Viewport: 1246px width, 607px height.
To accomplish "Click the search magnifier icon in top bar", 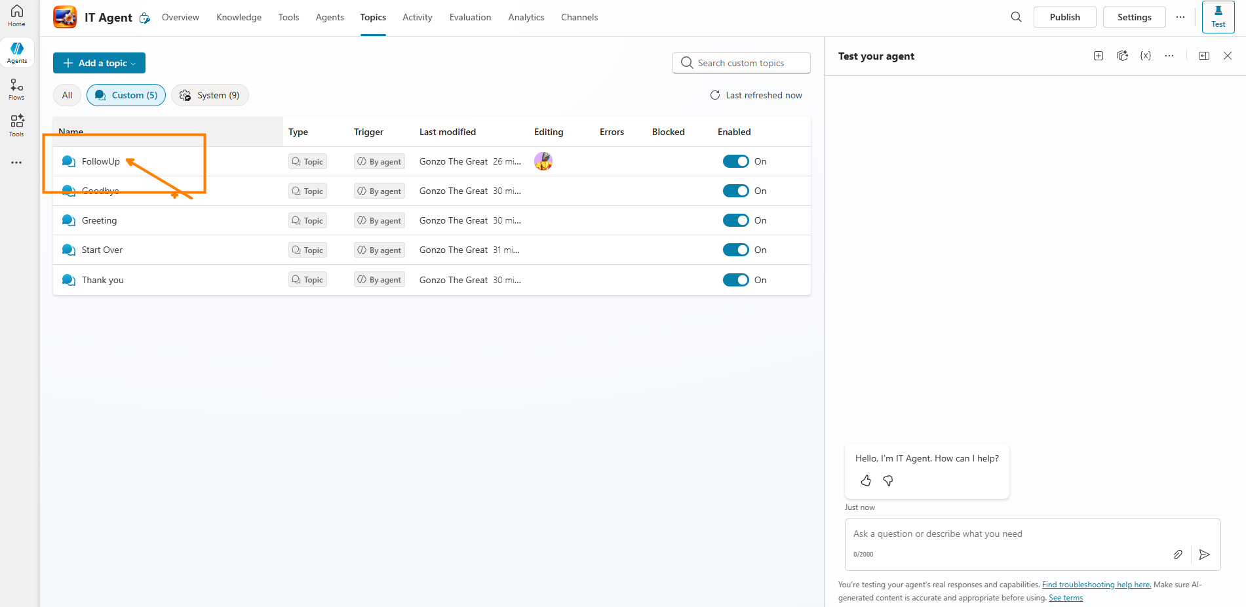I will coord(1016,17).
